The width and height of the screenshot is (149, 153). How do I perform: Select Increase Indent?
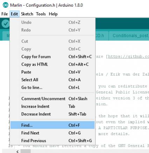click(52, 106)
